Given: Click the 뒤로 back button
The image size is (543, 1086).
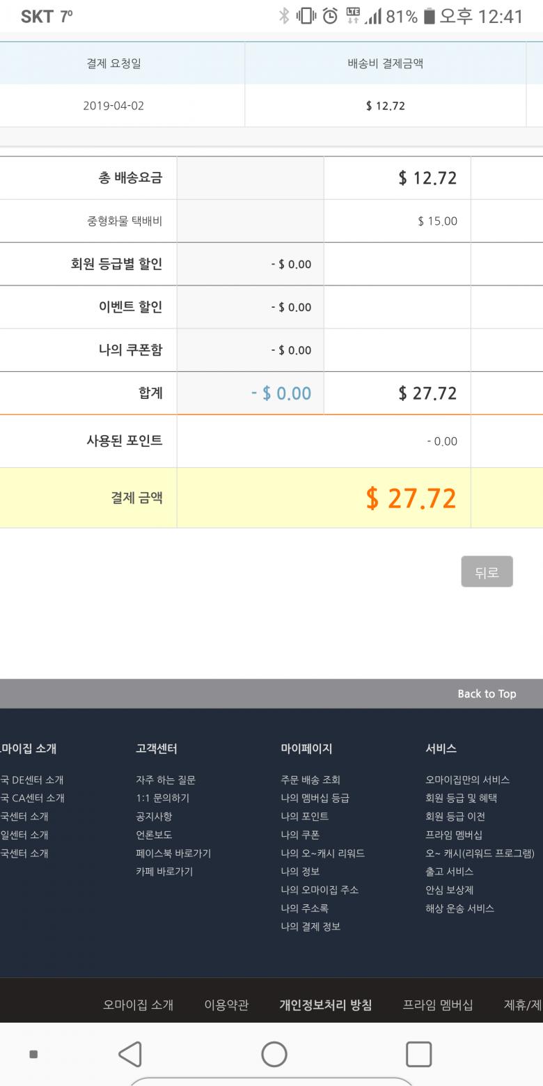Looking at the screenshot, I should coord(487,572).
